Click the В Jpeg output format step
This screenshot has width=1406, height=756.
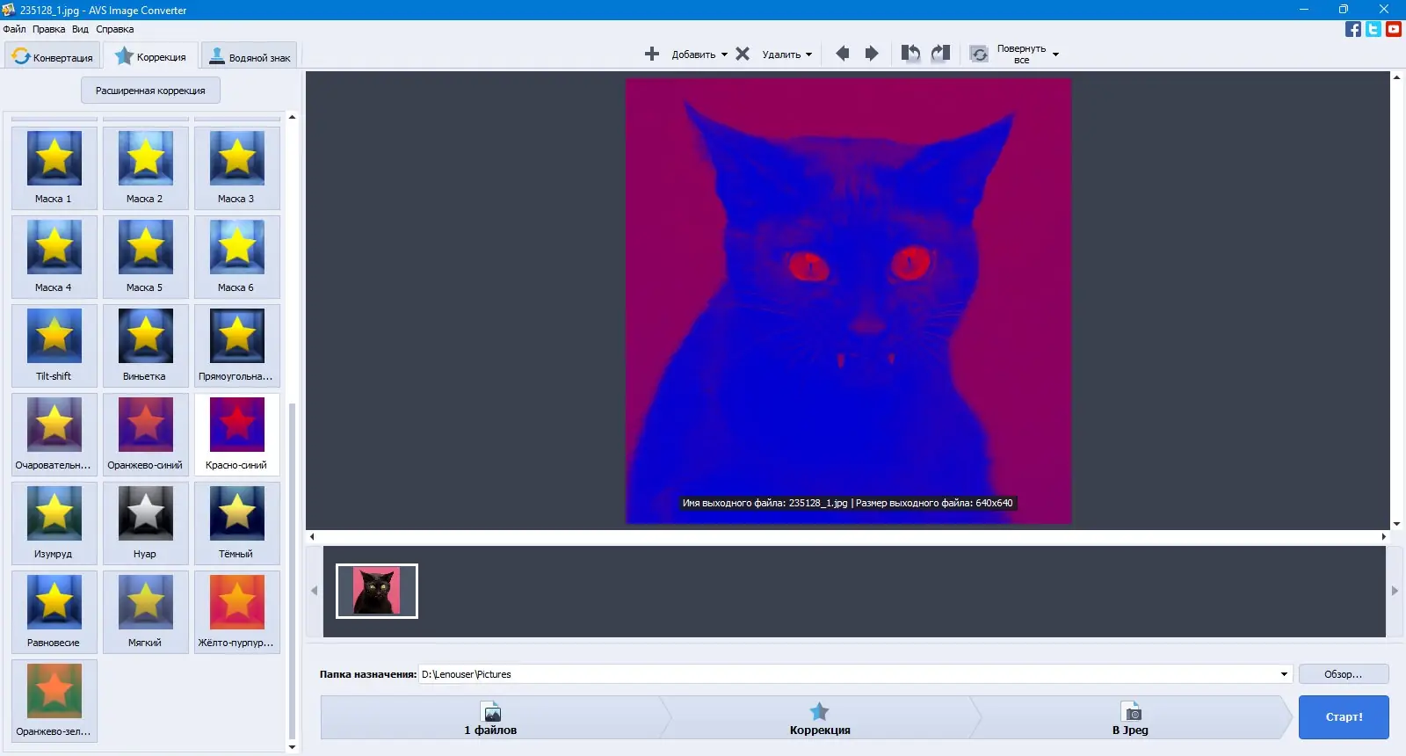click(x=1130, y=717)
